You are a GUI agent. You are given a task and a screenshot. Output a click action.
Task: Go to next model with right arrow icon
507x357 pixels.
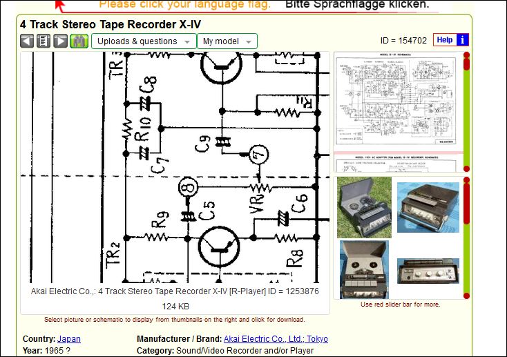tap(61, 41)
